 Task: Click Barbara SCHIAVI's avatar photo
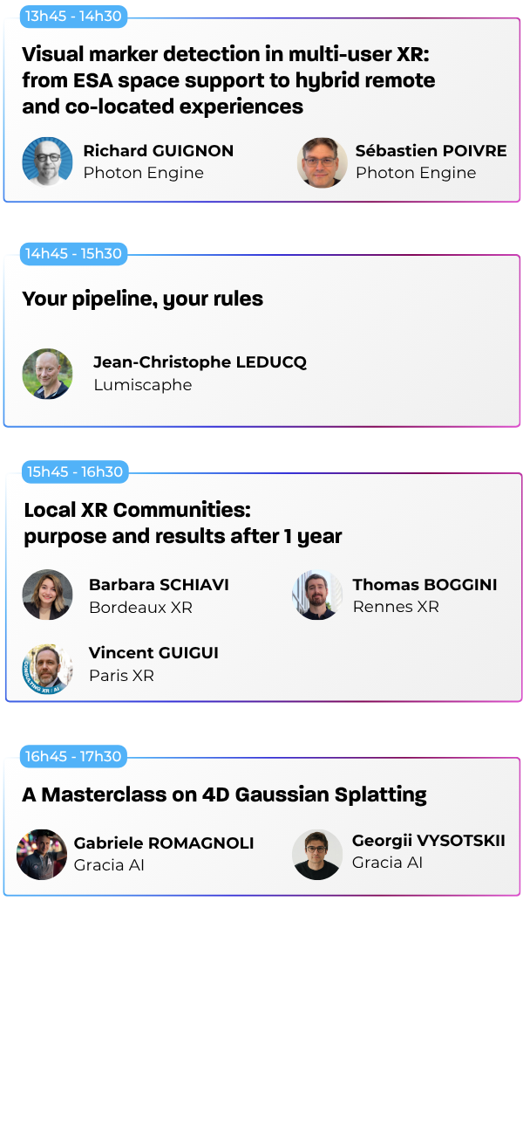point(47,595)
